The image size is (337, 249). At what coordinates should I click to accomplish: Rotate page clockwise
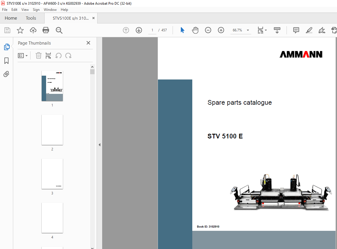point(68,56)
